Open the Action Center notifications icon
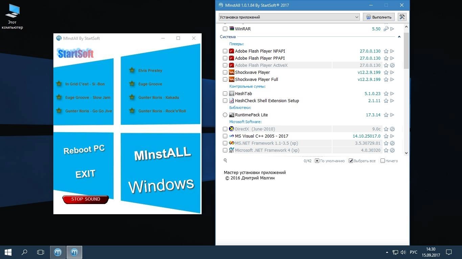Screen dimensions: 462x259 pyautogui.click(x=449, y=252)
